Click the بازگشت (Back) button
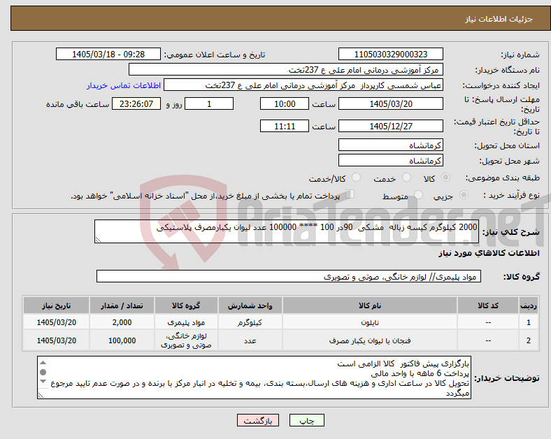The width and height of the screenshot is (551, 439). click(258, 420)
